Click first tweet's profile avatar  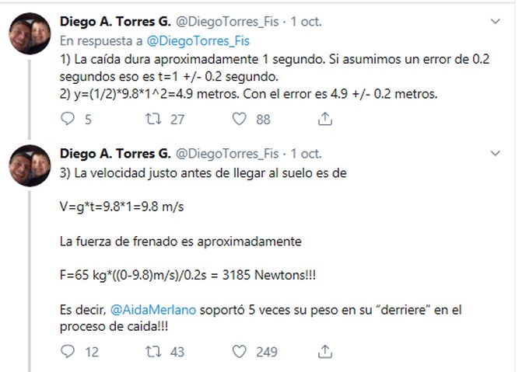30,33
